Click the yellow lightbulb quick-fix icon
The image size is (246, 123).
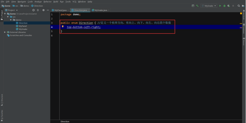[63, 27]
